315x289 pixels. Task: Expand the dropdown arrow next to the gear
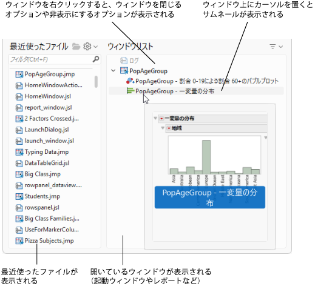96,47
